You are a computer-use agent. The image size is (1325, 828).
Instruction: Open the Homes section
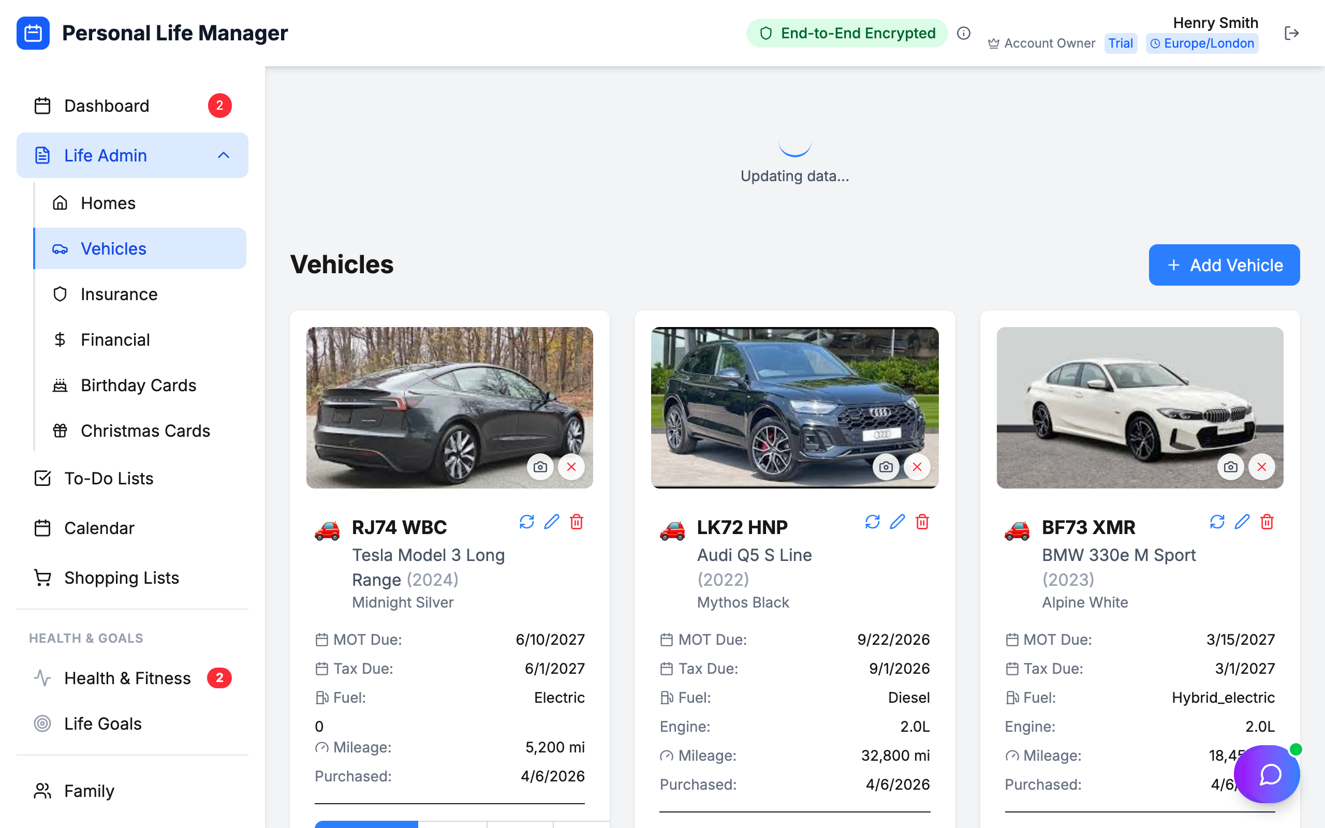click(x=108, y=203)
